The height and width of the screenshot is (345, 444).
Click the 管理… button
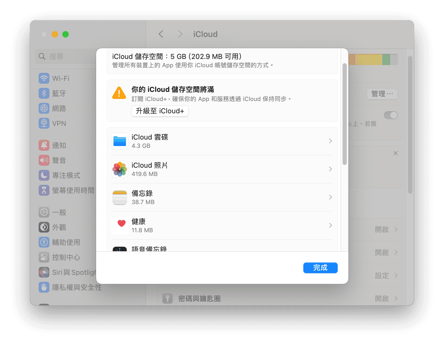click(382, 94)
